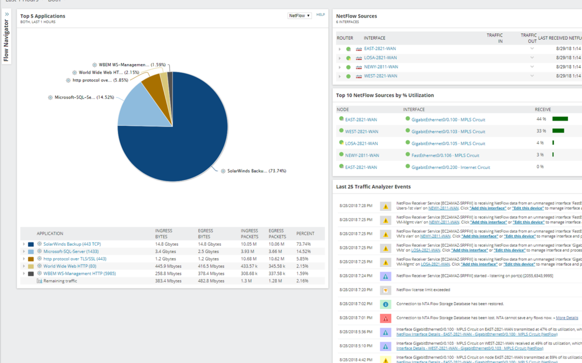Open GigabitEthernet0/0.200 · Internet Circuit interface link
Image resolution: width=582 pixels, height=363 pixels.
451,167
